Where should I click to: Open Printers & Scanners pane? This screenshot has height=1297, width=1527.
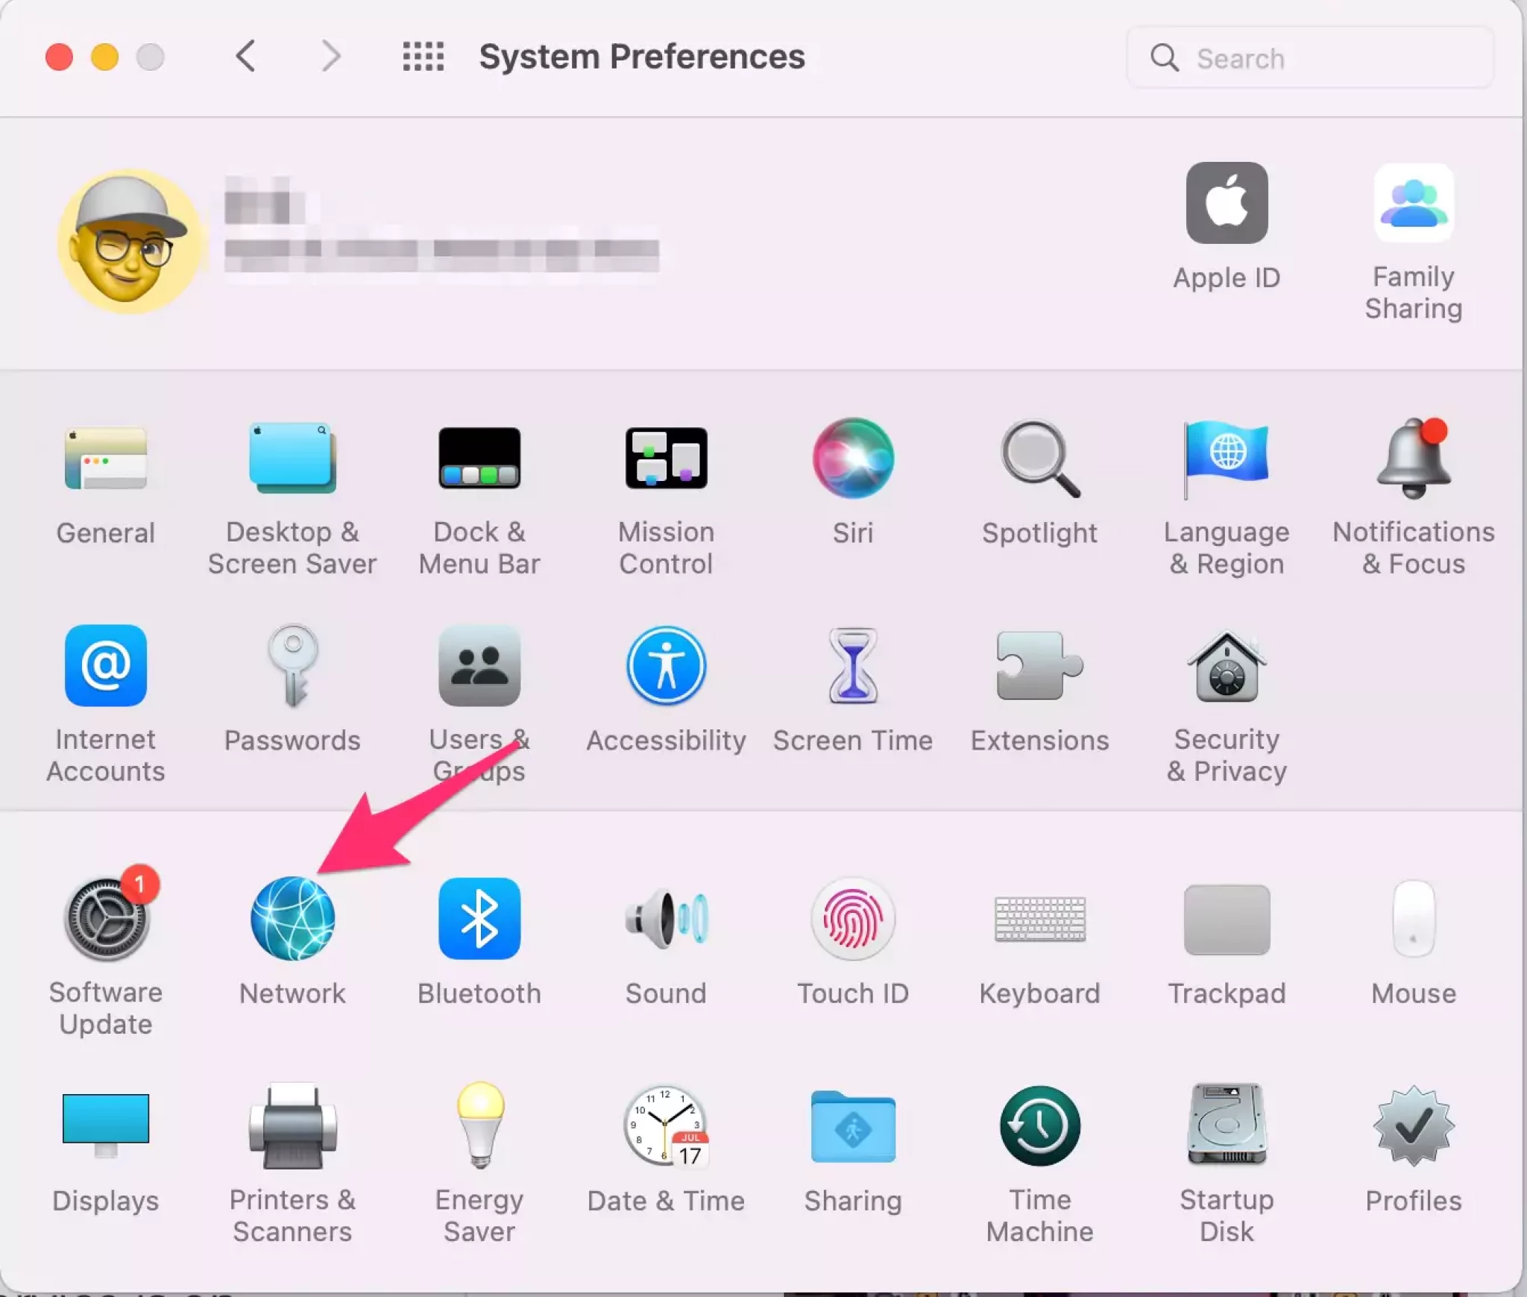[x=292, y=1125]
